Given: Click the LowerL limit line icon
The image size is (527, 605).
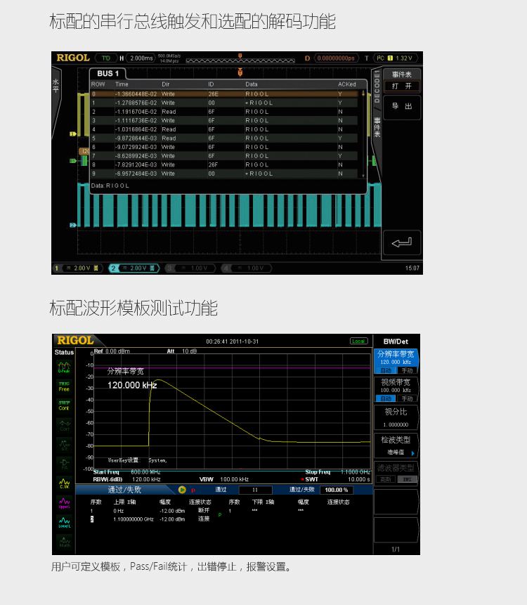Looking at the screenshot, I should pos(64,522).
